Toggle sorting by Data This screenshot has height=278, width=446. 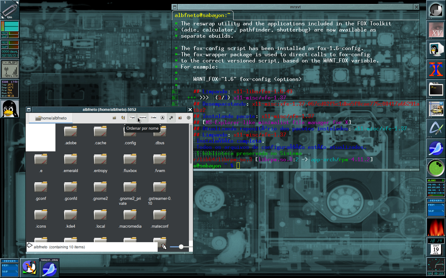pos(154,118)
